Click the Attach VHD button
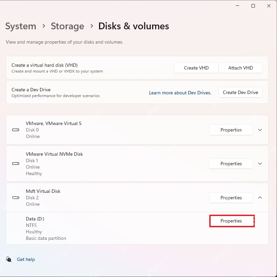277x277 pixels. (241, 68)
